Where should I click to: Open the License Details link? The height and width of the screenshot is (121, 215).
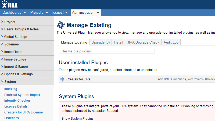tap(16, 106)
